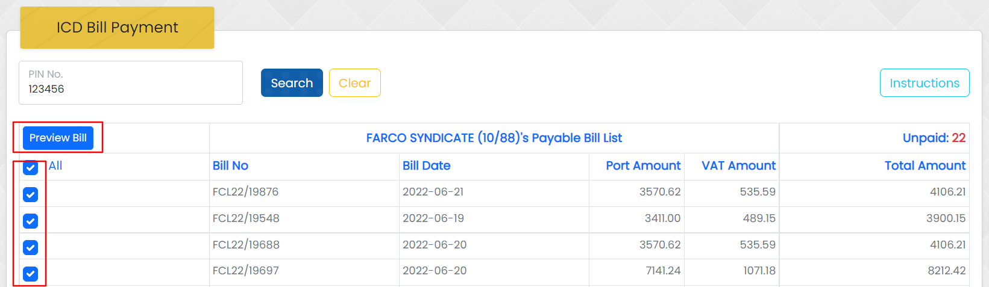Viewport: 989px width, 287px height.
Task: Toggle the All select checkbox
Action: tap(31, 168)
